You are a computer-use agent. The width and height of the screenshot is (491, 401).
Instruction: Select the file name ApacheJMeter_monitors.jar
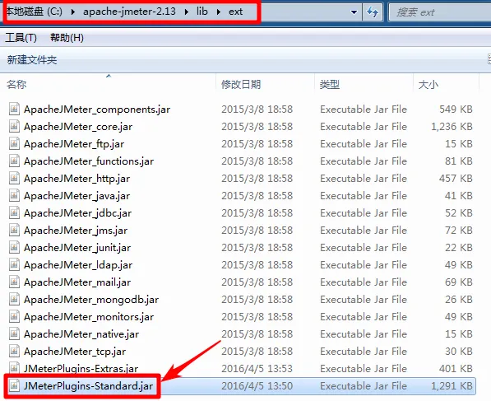pyautogui.click(x=89, y=317)
